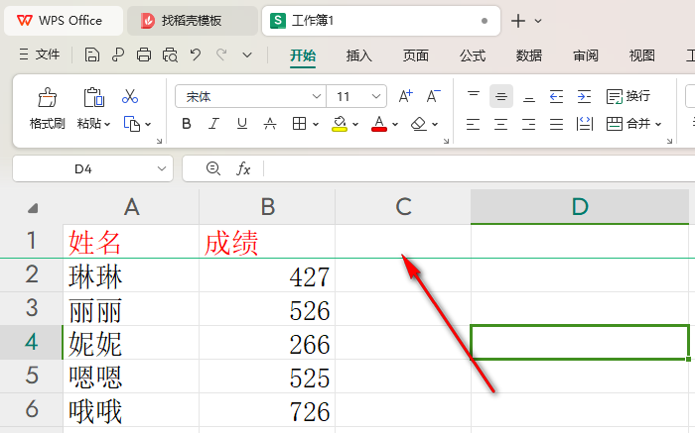695x433 pixels.
Task: Switch to the 插入 (Insert) tab
Action: pos(359,55)
